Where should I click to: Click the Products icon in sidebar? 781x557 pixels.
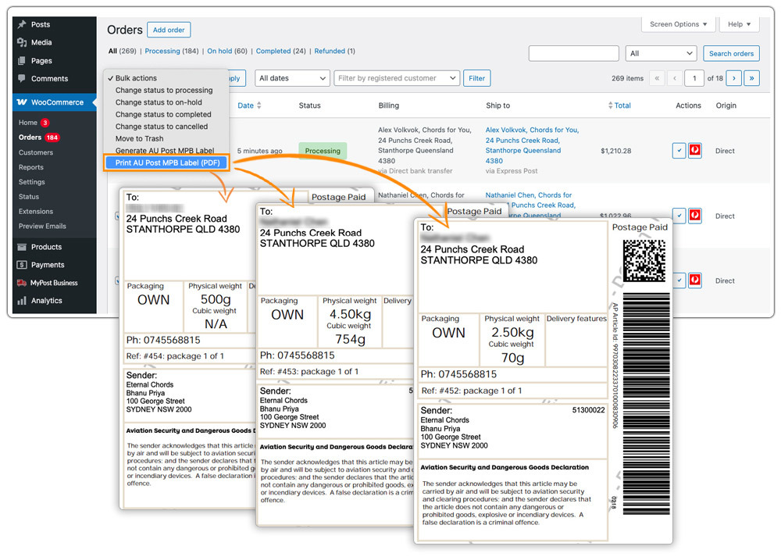coord(21,247)
